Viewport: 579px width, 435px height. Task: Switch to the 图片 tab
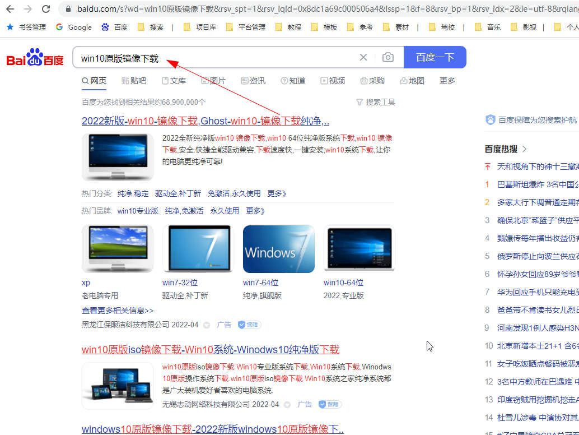coord(213,81)
